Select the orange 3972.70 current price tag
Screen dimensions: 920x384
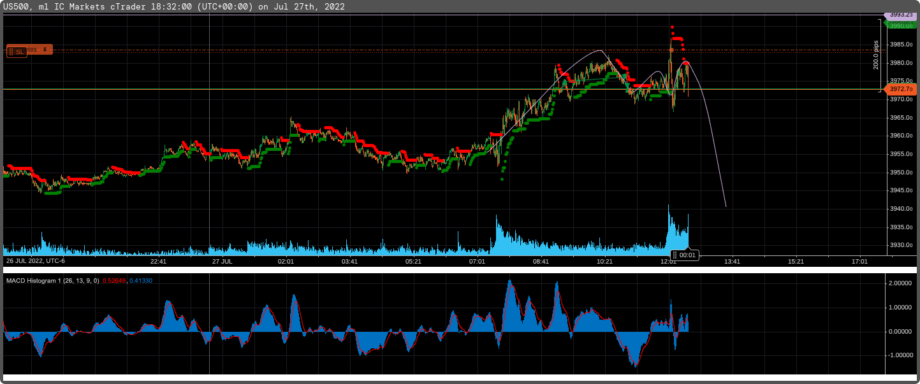(902, 89)
